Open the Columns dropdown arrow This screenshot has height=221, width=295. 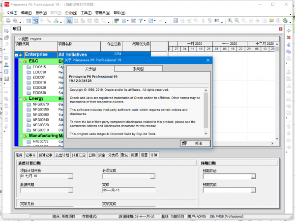pyautogui.click(x=128, y=21)
